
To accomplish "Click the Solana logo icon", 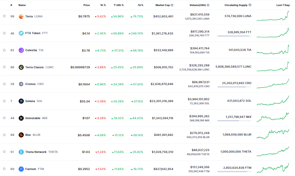I will coord(21,101).
